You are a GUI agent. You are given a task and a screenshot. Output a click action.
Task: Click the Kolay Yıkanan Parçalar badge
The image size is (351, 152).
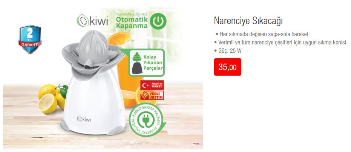click(147, 62)
